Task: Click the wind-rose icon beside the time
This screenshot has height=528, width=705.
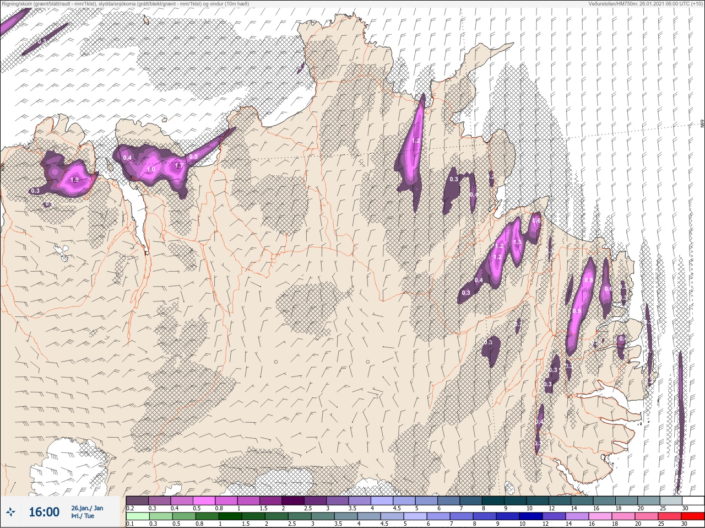Action: [10, 512]
